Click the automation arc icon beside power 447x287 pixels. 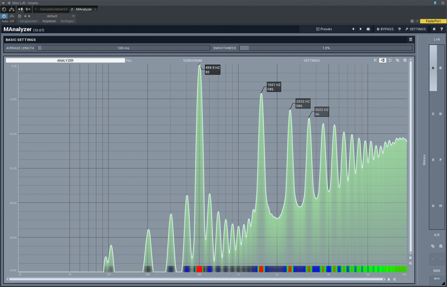pyautogui.click(x=12, y=16)
